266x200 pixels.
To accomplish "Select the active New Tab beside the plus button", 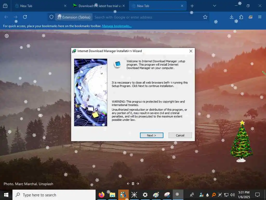I will coord(158,6).
